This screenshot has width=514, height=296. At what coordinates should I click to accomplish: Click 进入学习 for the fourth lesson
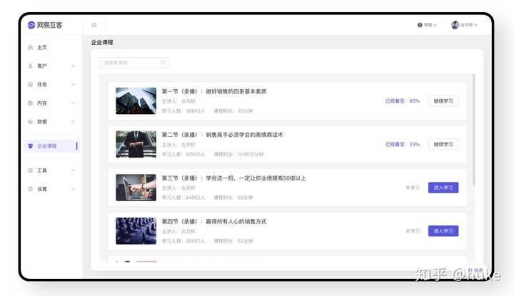point(443,231)
